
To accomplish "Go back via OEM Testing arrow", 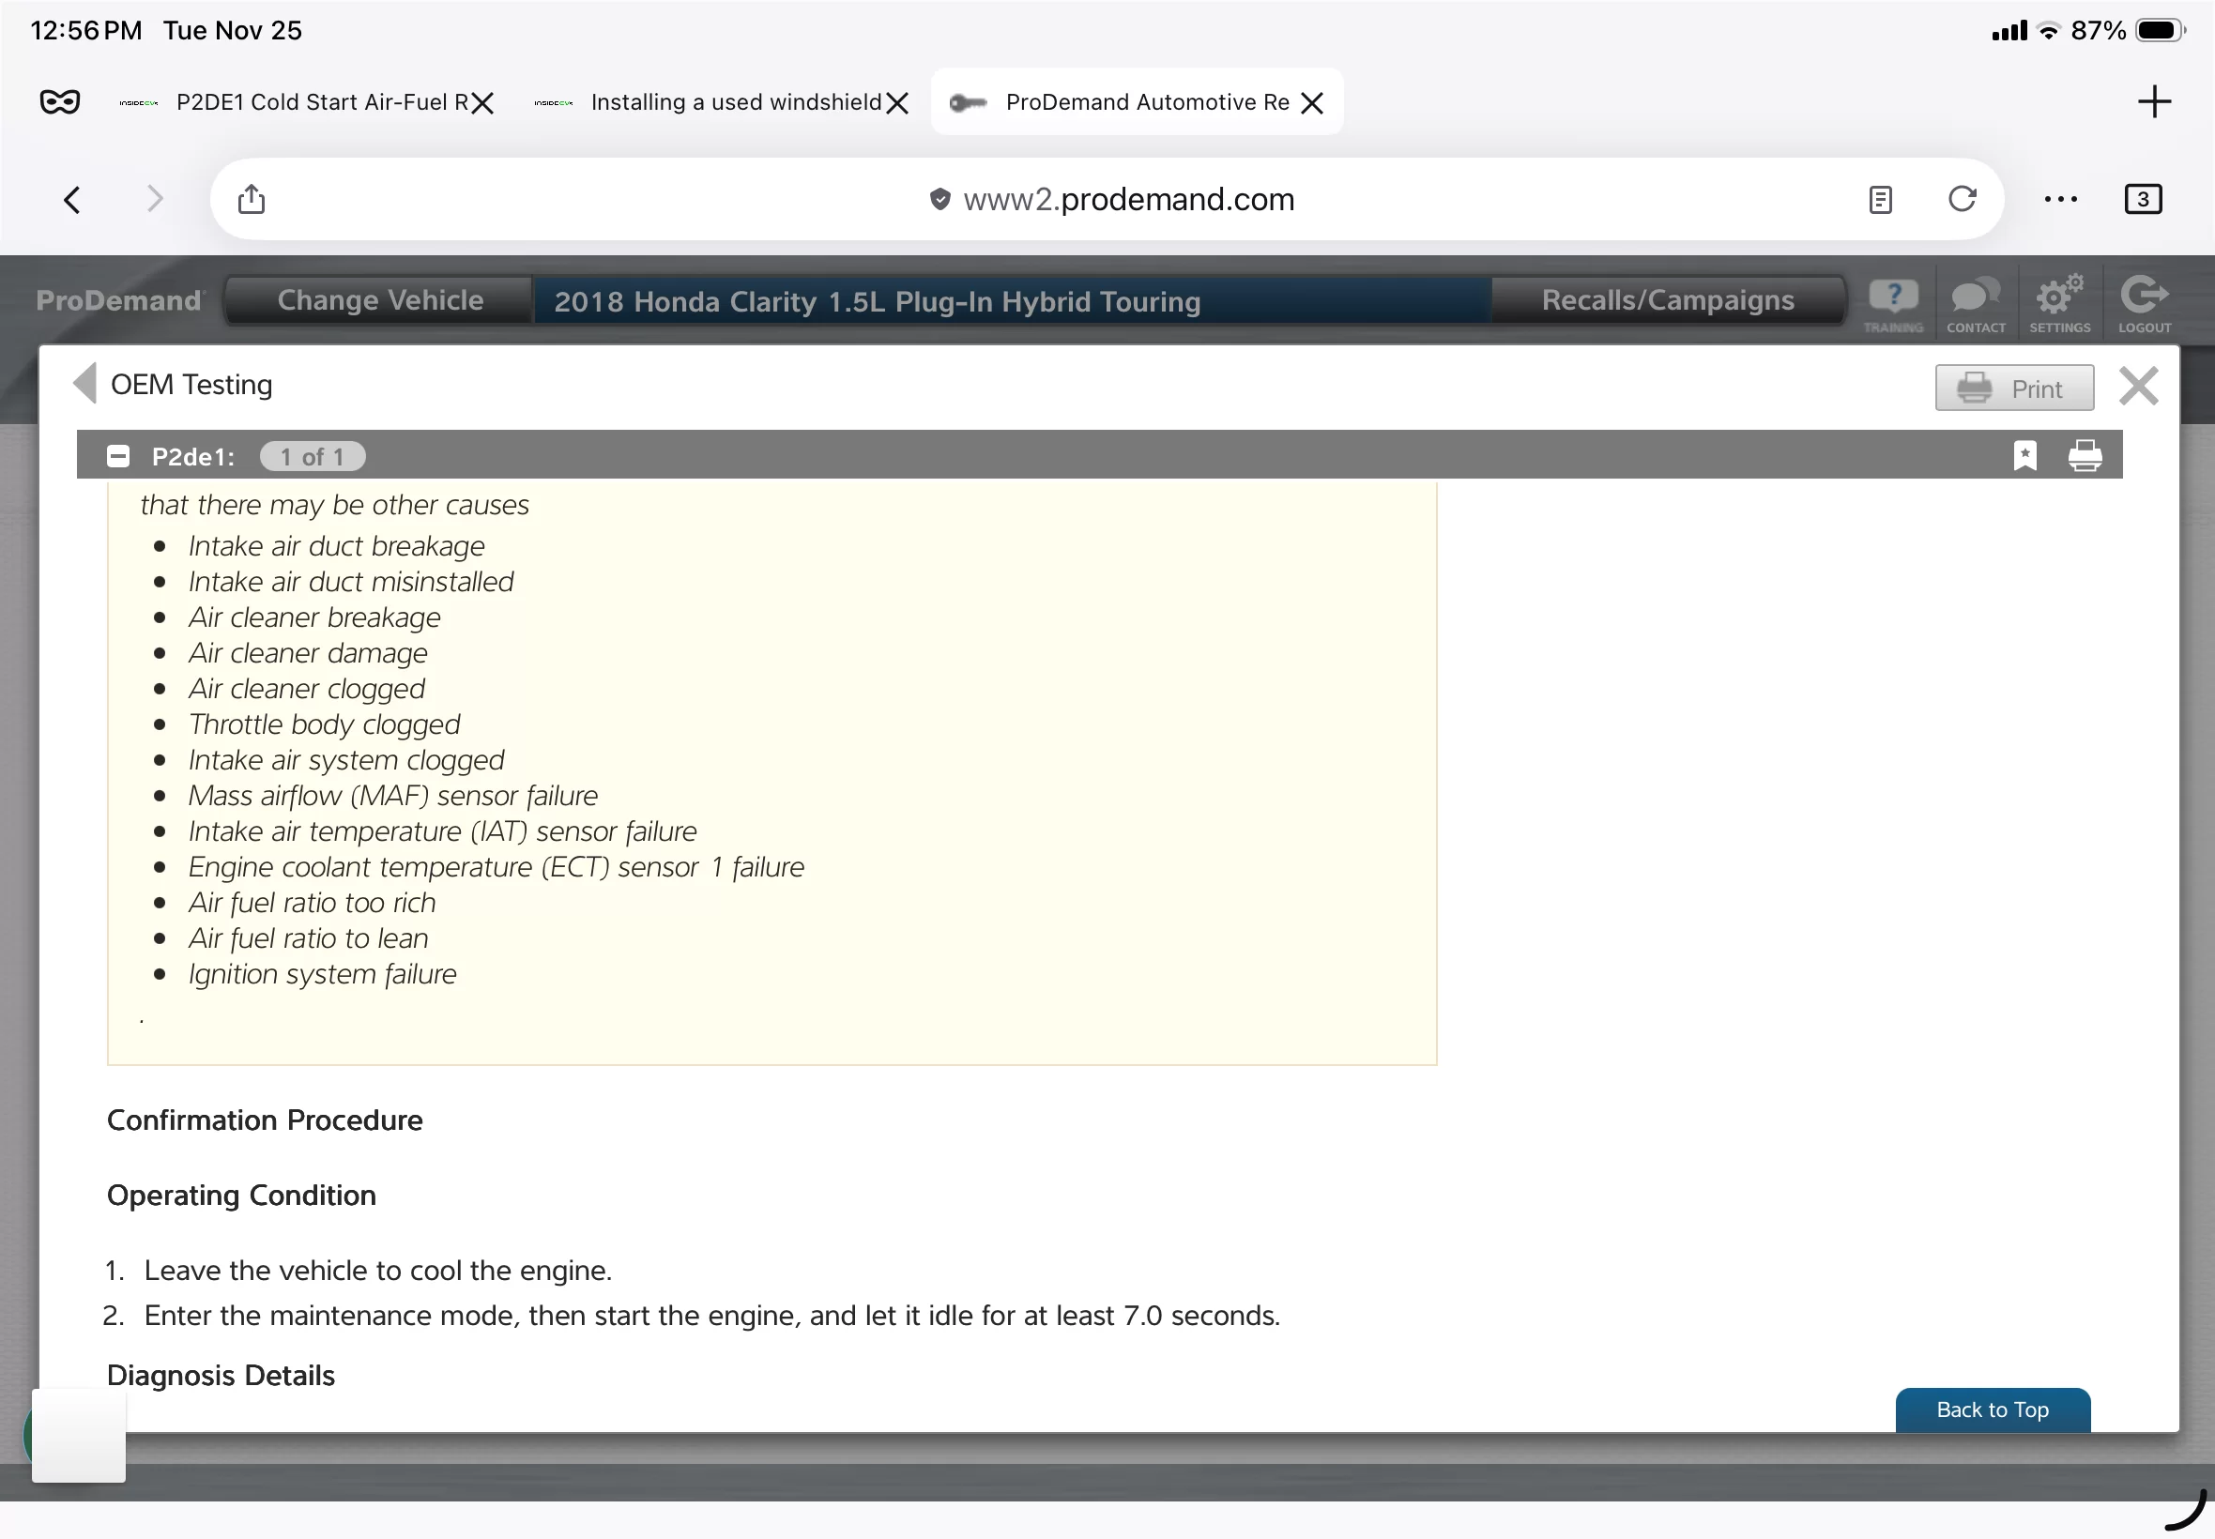I will [85, 384].
